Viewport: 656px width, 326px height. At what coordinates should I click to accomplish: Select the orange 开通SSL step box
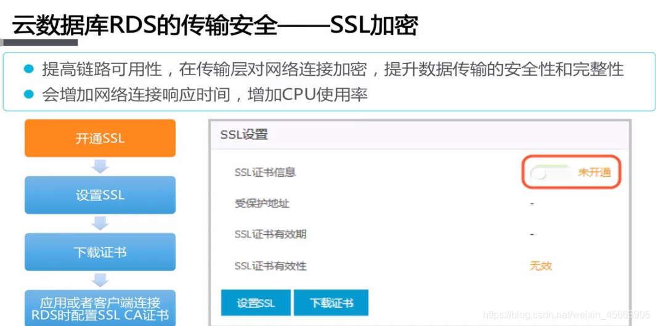[100, 138]
